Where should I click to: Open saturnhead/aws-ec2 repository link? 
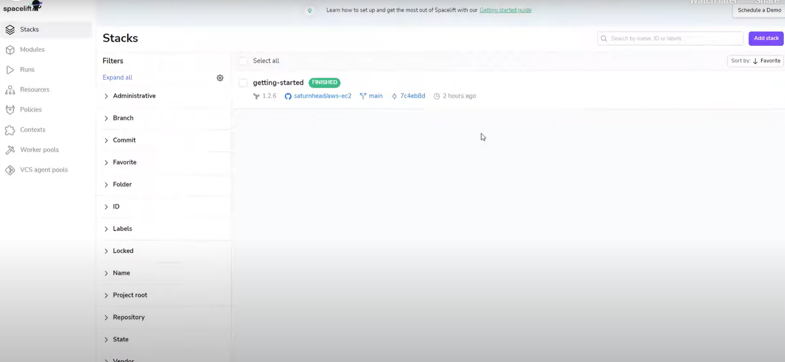click(x=323, y=96)
